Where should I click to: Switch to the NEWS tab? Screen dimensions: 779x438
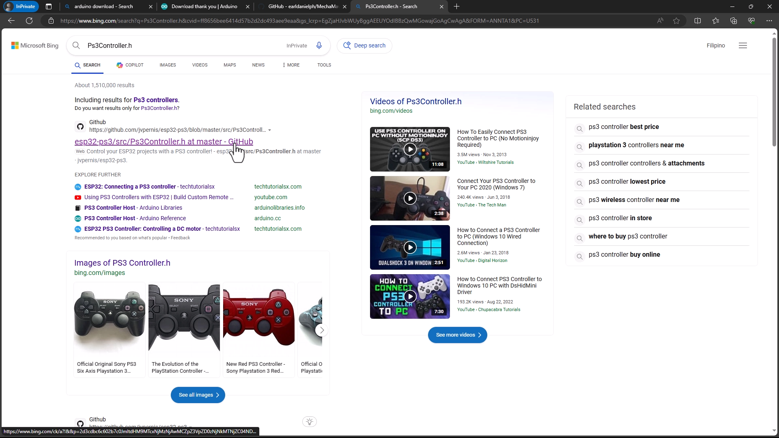tap(258, 65)
